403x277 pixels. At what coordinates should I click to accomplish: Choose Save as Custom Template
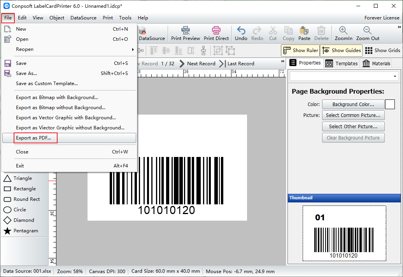[x=69, y=84]
